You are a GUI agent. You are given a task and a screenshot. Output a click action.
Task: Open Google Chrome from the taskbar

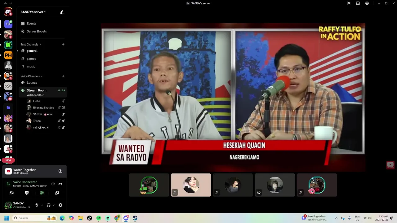coord(117,218)
